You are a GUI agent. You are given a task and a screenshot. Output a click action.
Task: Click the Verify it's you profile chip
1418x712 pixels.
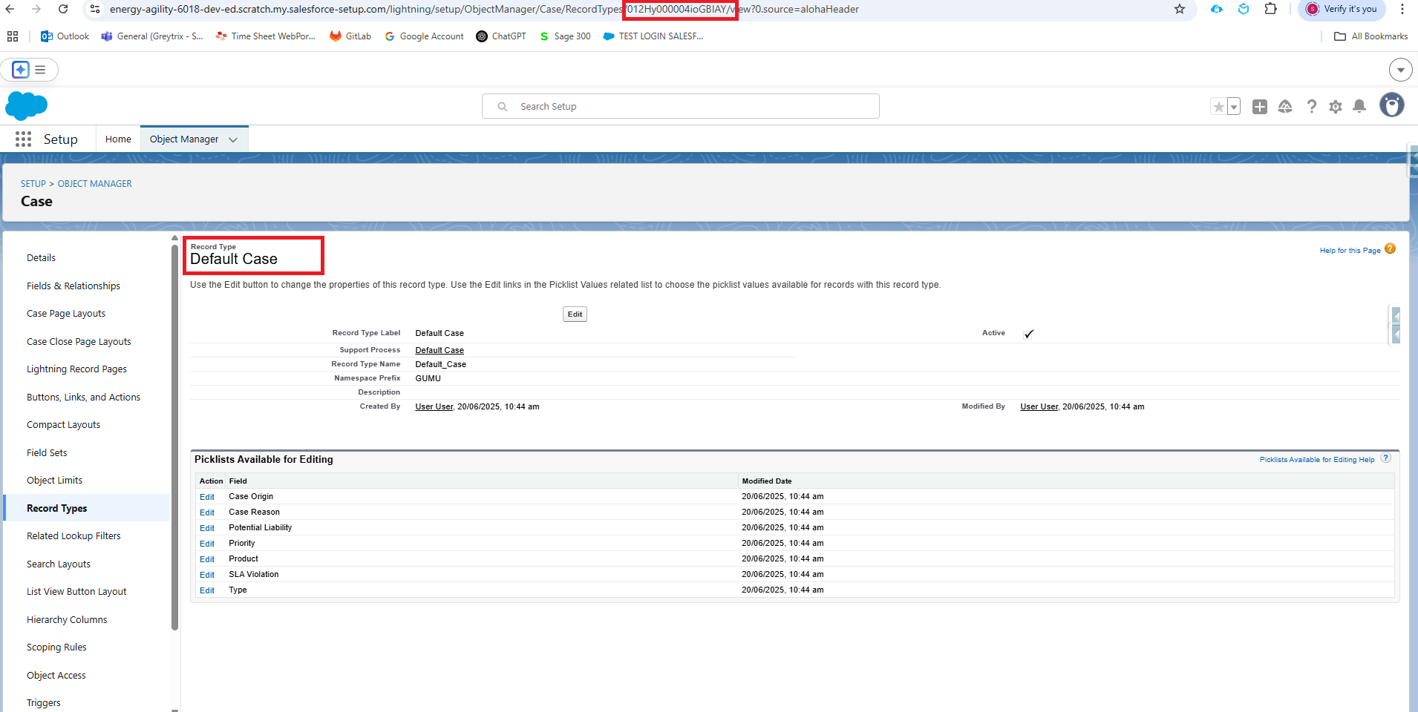1342,9
